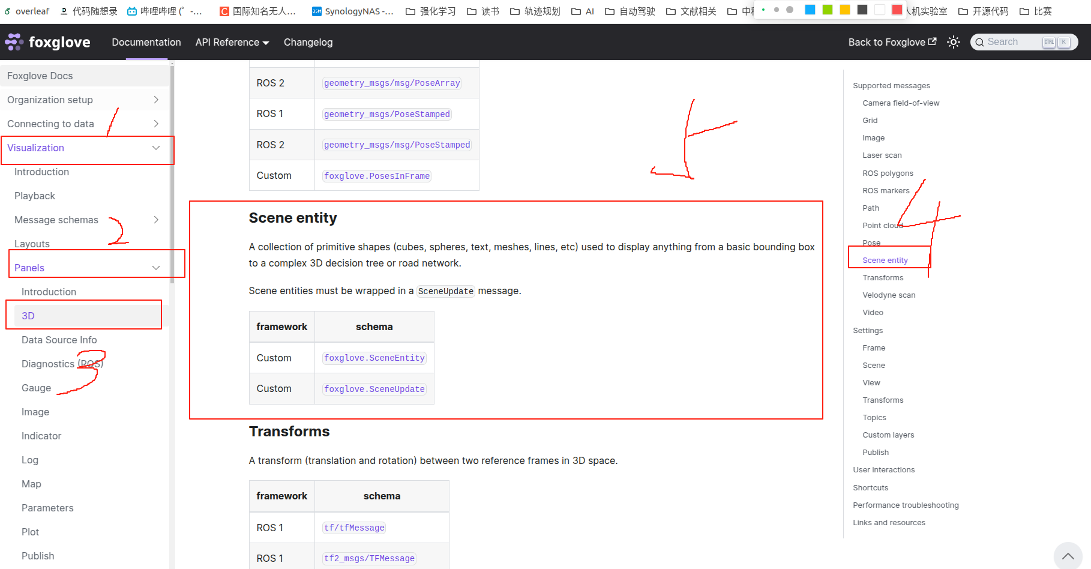The image size is (1091, 569).
Task: Open Foxglove Docs in sidebar
Action: [x=85, y=76]
